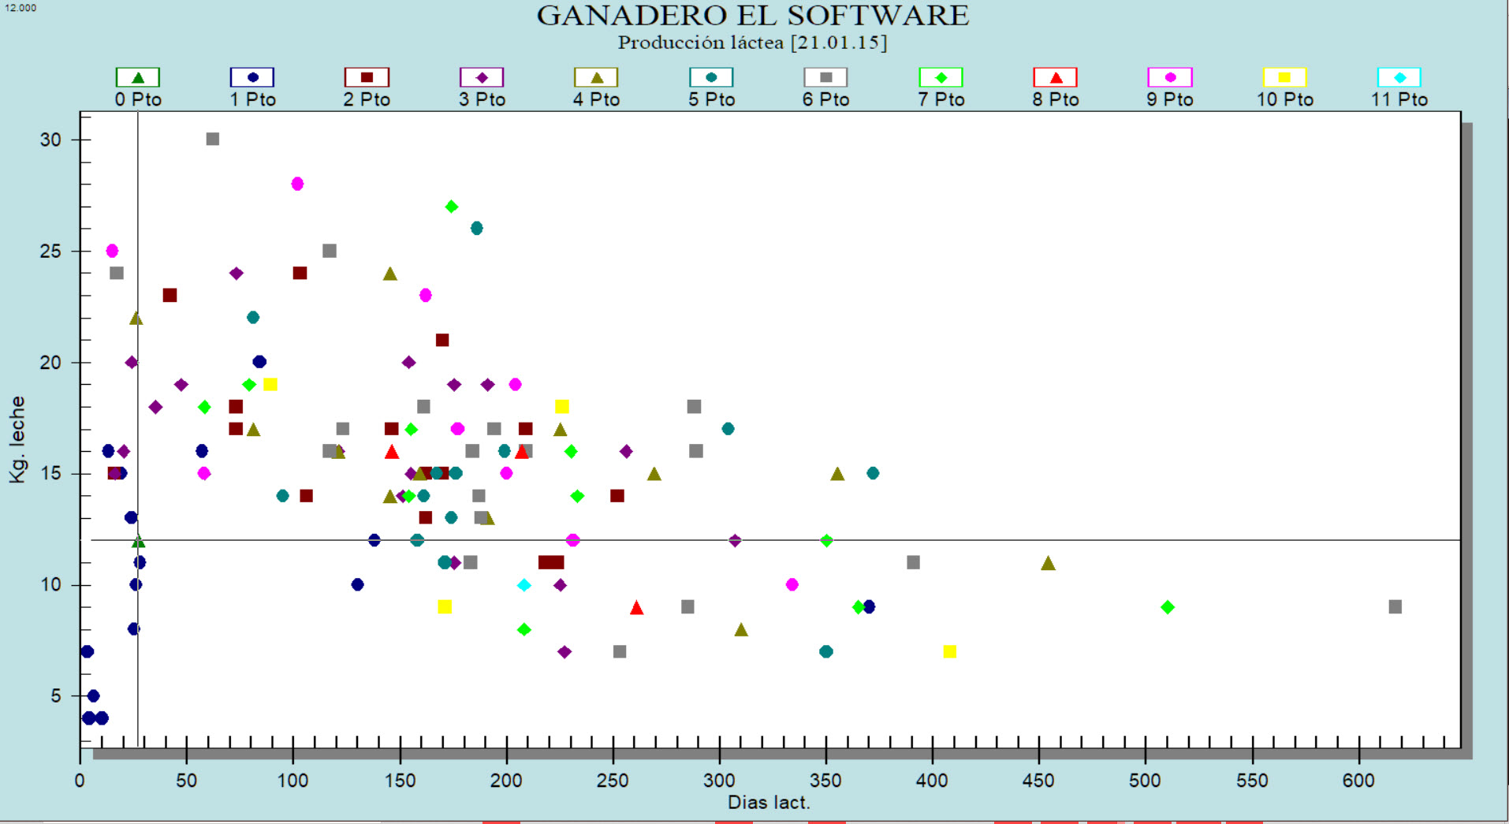The height and width of the screenshot is (824, 1509).
Task: Select the gray square data point at 30 kg
Action: 212,139
